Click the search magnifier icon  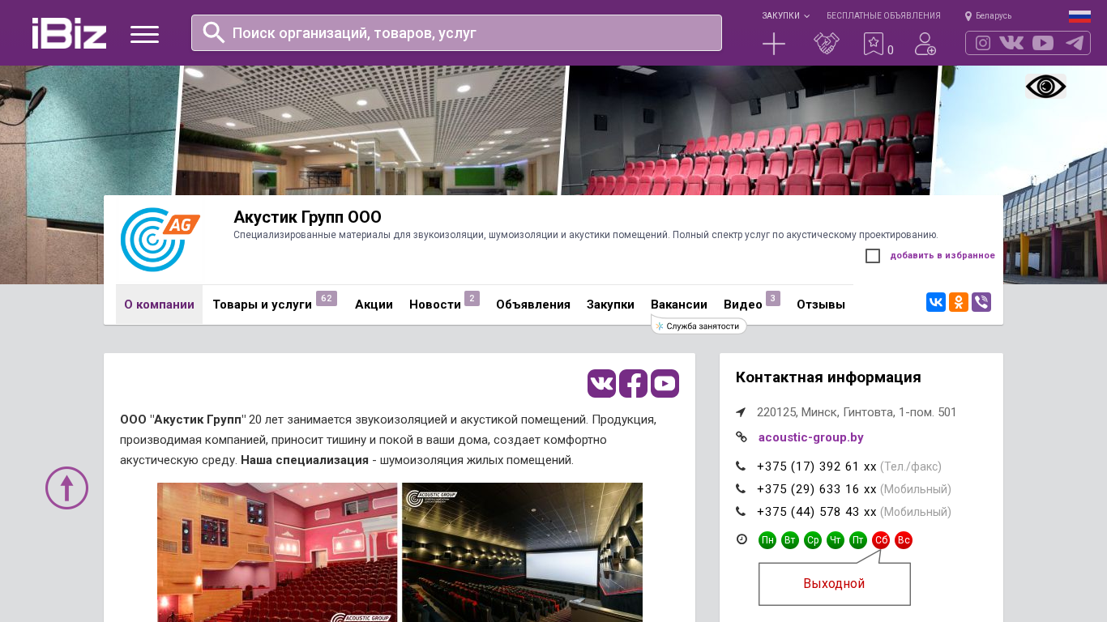(x=214, y=32)
